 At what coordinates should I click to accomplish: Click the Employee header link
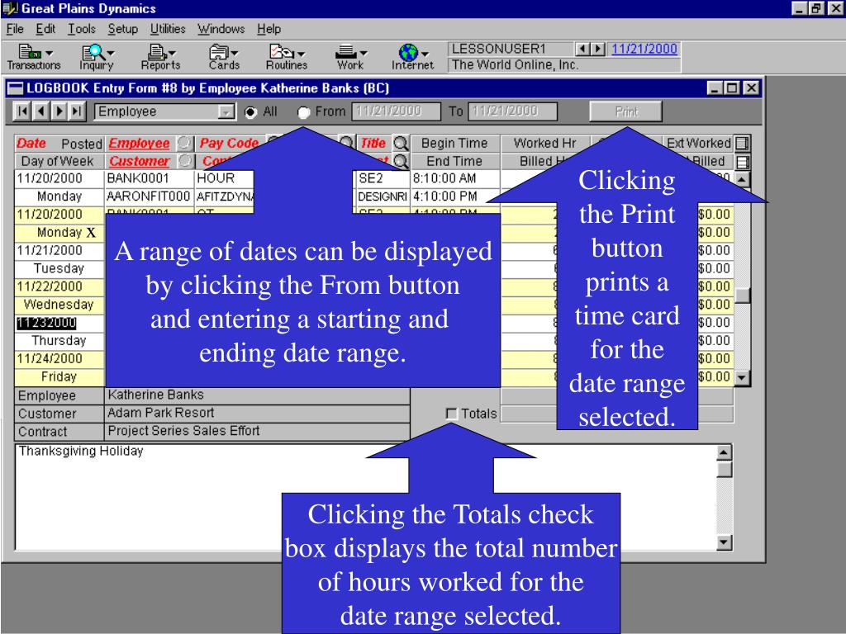139,143
